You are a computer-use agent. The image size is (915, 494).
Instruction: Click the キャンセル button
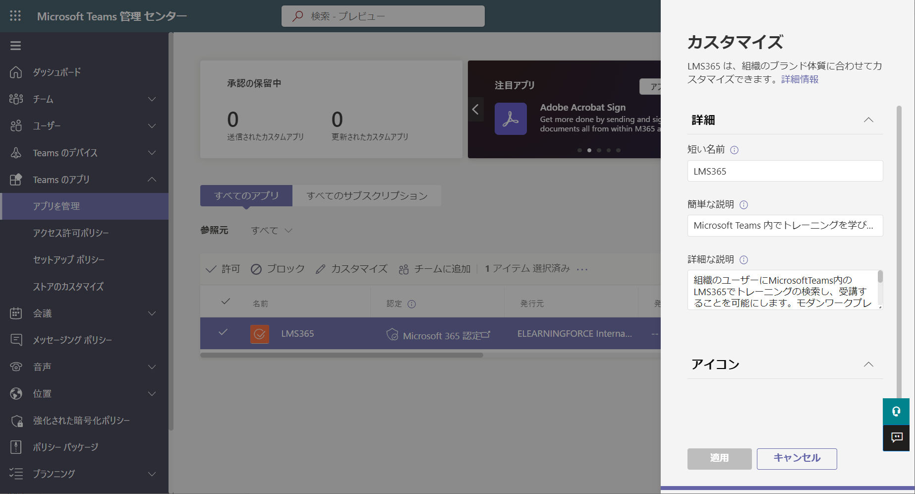click(x=797, y=458)
